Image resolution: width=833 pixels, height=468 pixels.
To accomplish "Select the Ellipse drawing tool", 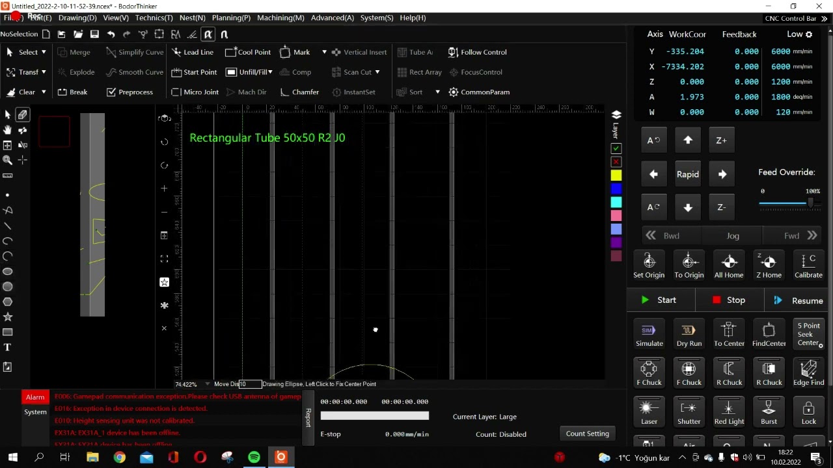I will click(8, 272).
